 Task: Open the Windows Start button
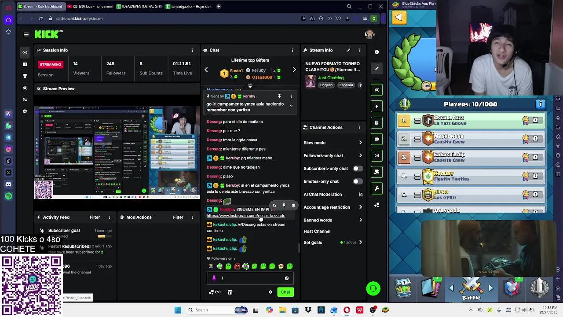click(x=178, y=310)
